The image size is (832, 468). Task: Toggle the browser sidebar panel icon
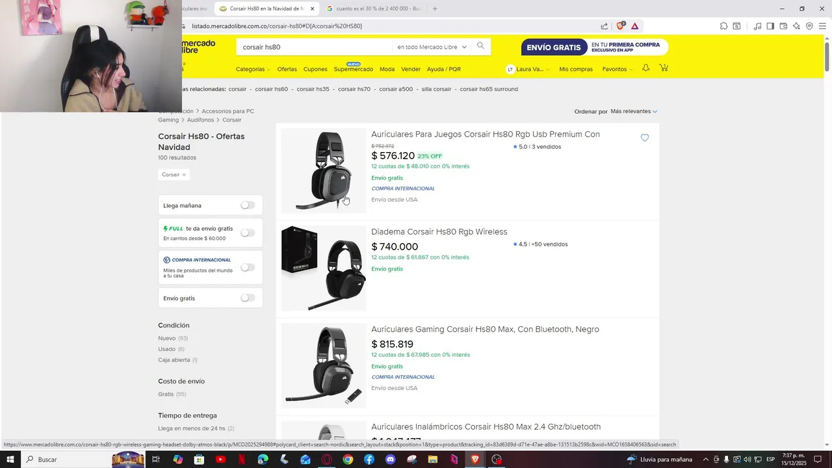(770, 26)
